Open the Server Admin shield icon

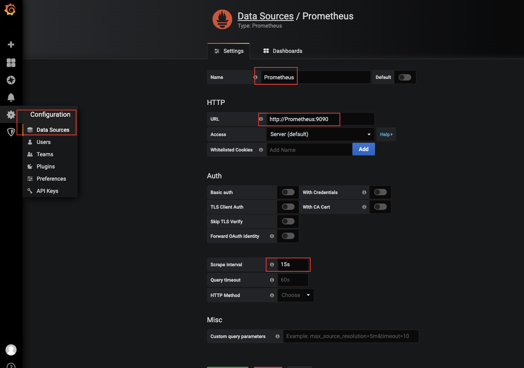pos(11,132)
